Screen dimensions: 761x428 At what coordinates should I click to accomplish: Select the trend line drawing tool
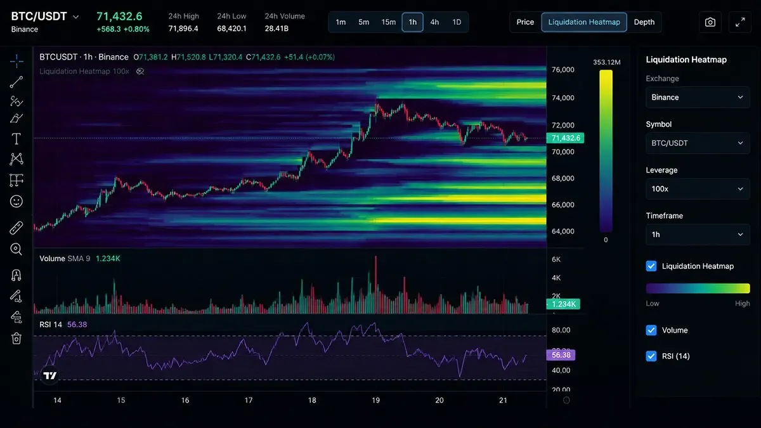click(16, 81)
